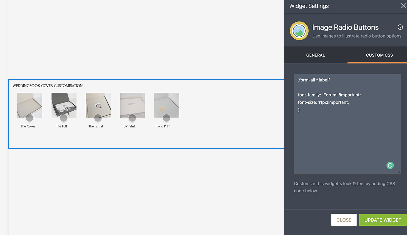The image size is (407, 235).
Task: Close the Widget Settings panel with the X
Action: [404, 5]
